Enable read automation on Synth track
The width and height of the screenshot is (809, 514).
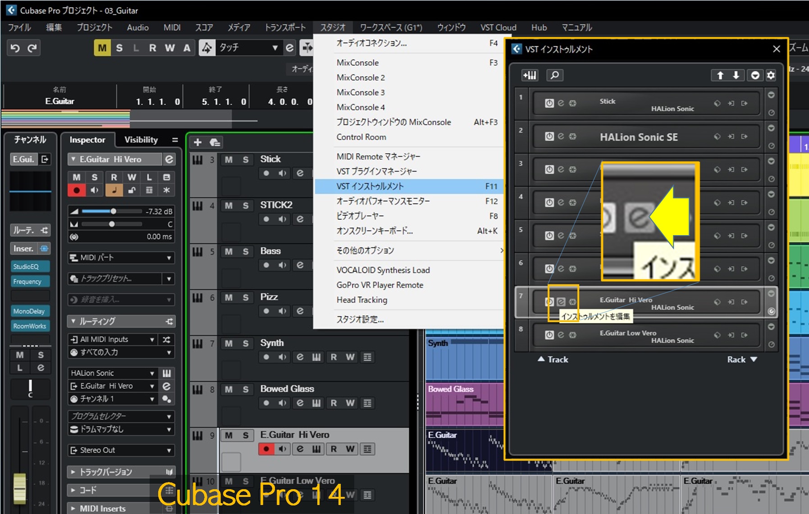click(x=334, y=357)
